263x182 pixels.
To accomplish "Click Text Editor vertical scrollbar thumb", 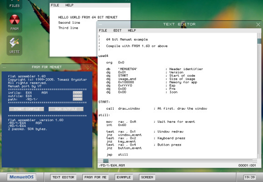I will pyautogui.click(x=259, y=41).
